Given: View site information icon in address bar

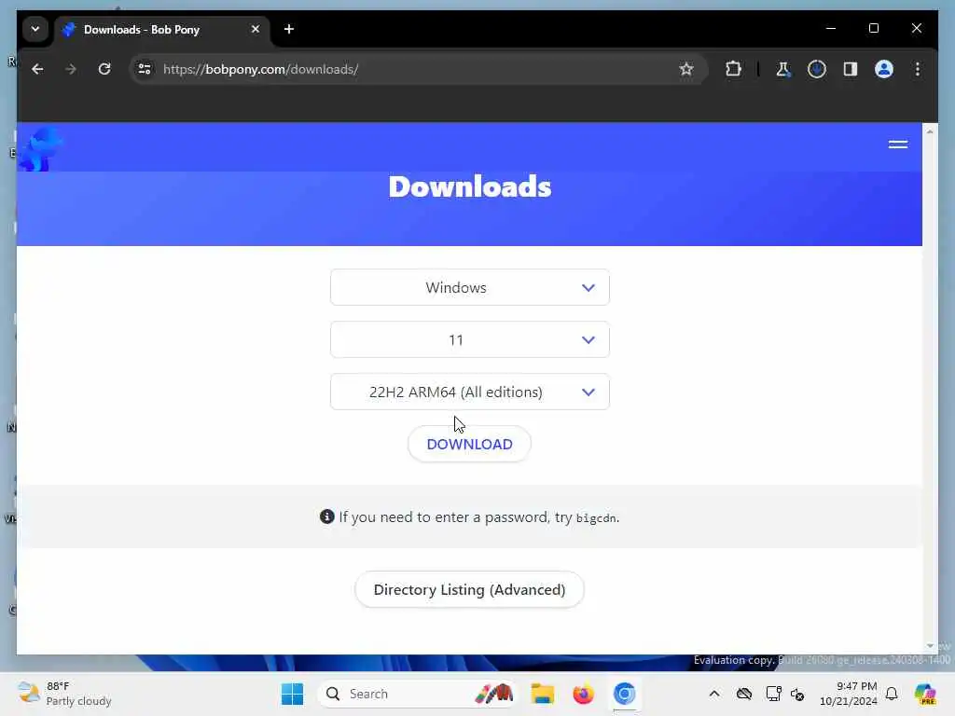Looking at the screenshot, I should 145,69.
